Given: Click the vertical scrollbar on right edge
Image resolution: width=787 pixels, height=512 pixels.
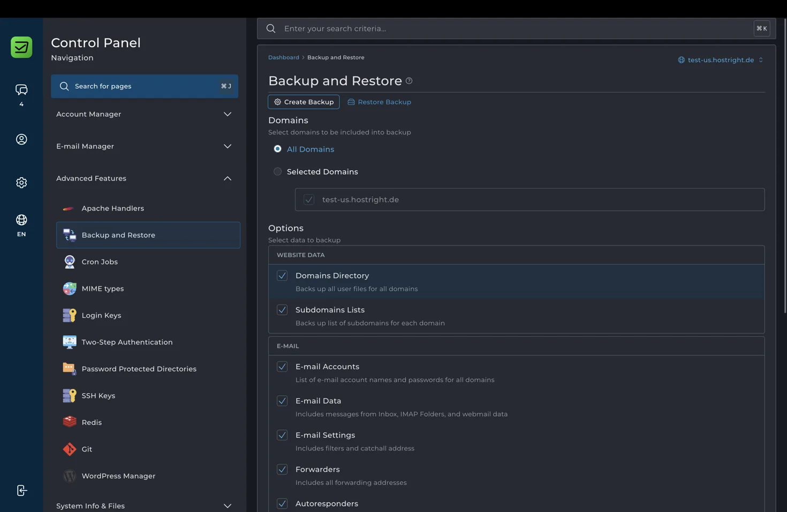Looking at the screenshot, I should (785, 166).
